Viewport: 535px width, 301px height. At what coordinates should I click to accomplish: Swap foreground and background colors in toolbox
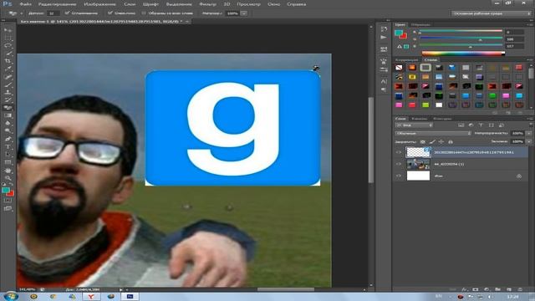(11, 185)
